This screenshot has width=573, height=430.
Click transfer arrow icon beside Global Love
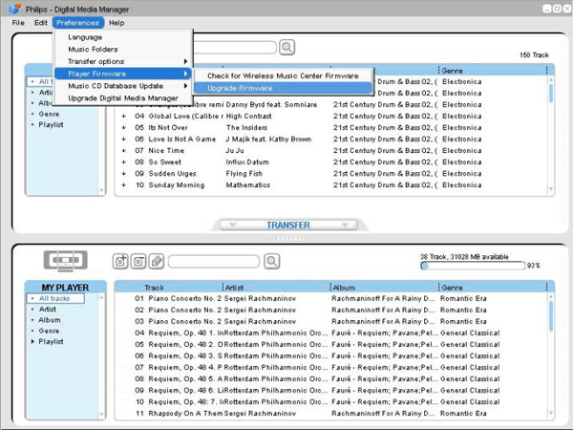pos(124,116)
